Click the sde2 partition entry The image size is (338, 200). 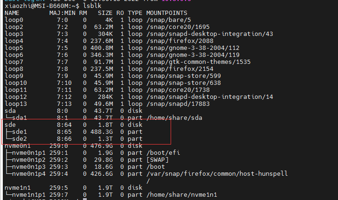tap(20, 139)
